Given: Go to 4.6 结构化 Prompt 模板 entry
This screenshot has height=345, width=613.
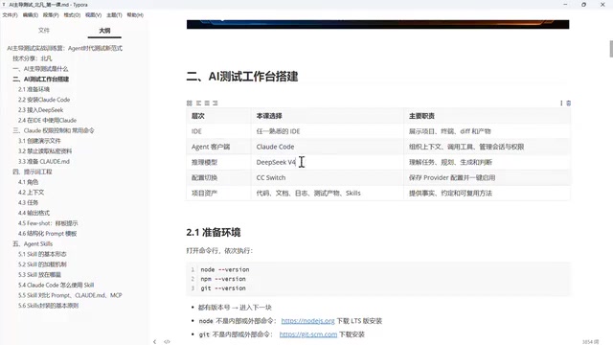Looking at the screenshot, I should (x=47, y=234).
